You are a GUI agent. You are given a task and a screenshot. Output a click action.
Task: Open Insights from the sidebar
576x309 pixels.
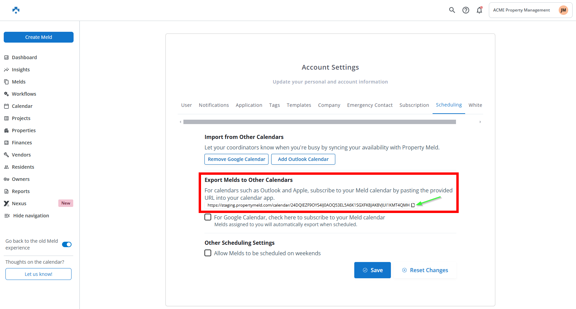[21, 70]
